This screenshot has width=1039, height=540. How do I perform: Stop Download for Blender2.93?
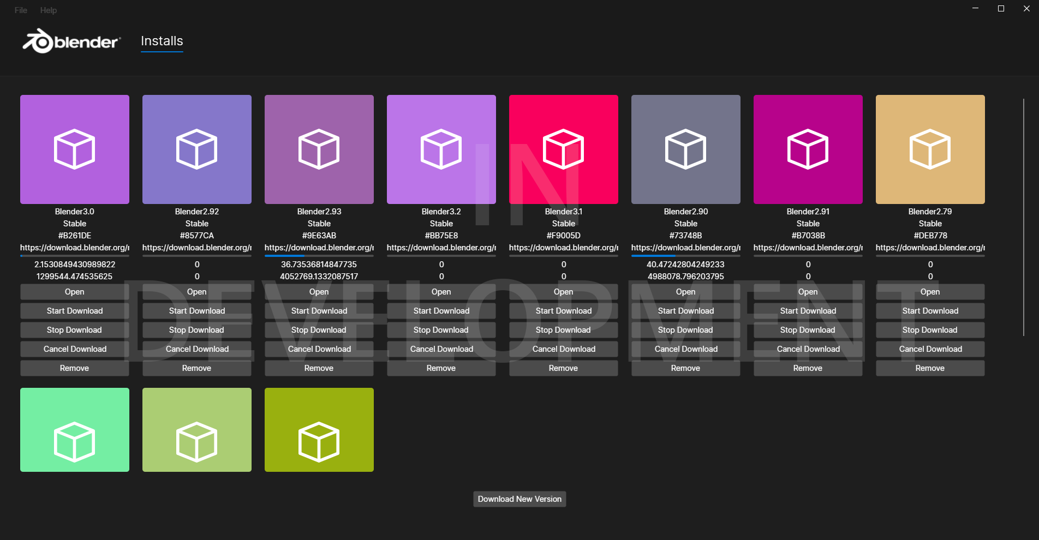click(319, 330)
